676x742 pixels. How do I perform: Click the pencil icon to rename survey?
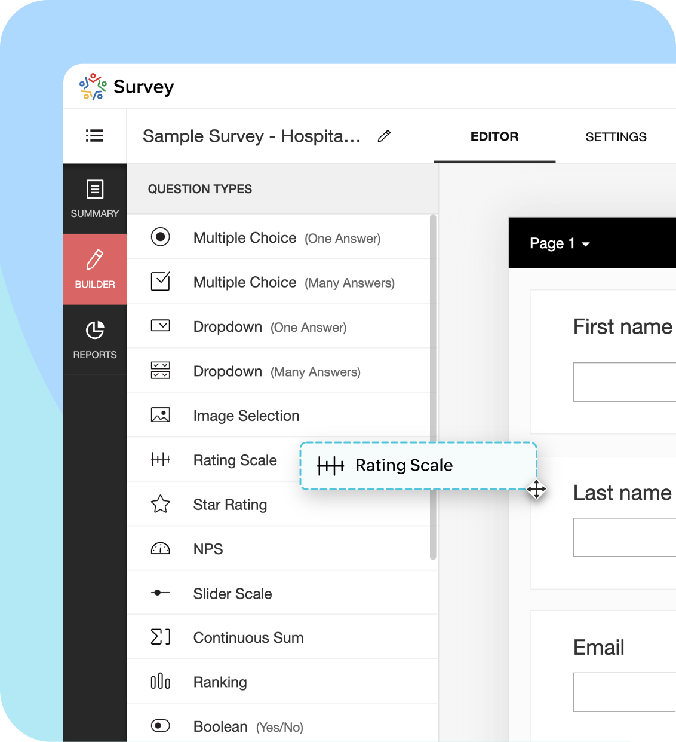point(384,136)
